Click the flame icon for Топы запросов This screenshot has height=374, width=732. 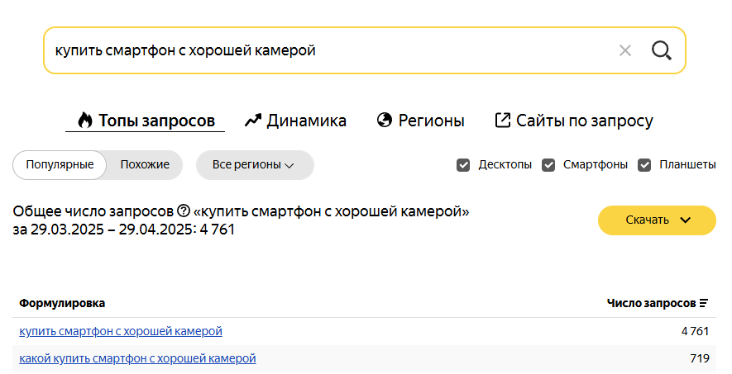(84, 121)
